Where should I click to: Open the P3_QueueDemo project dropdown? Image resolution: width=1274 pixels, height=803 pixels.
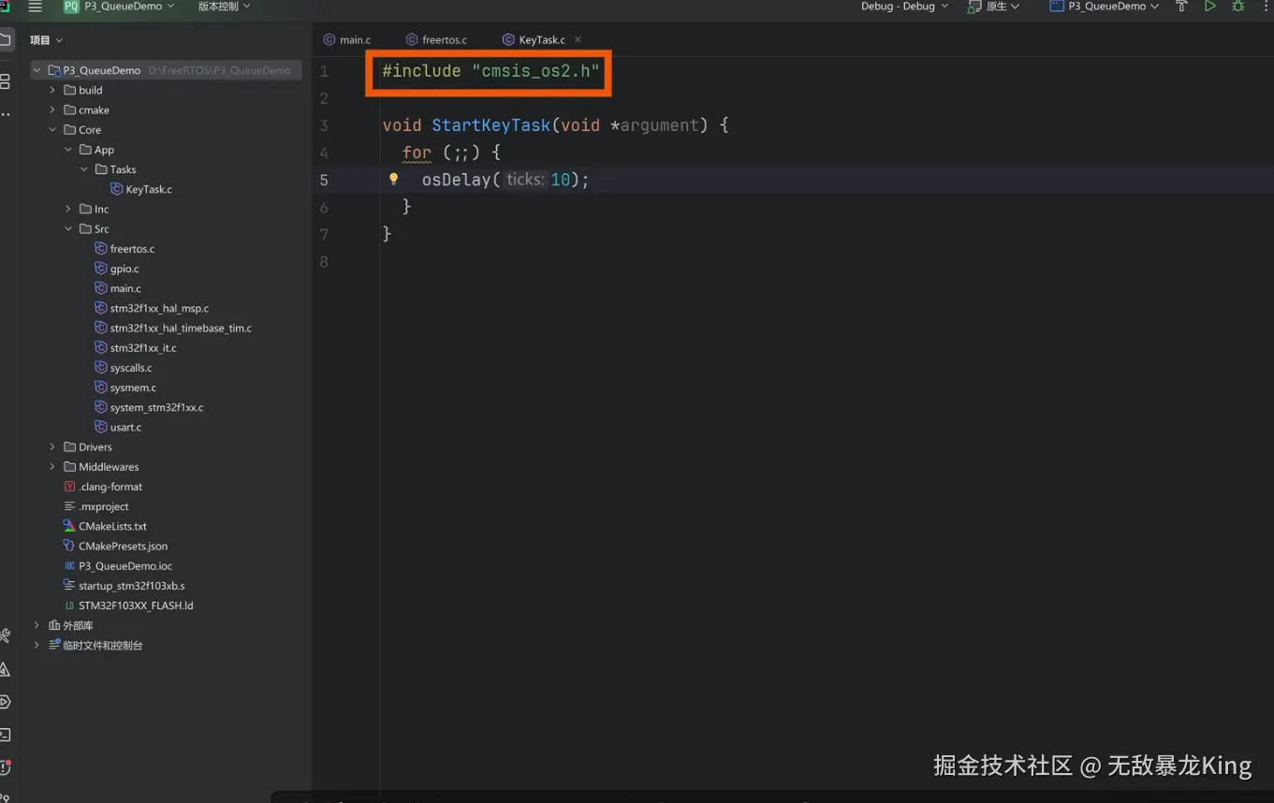click(x=129, y=7)
